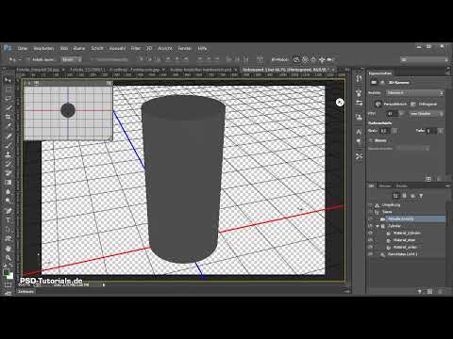Open the Ebene menu
The height and width of the screenshot is (339, 453).
point(79,48)
